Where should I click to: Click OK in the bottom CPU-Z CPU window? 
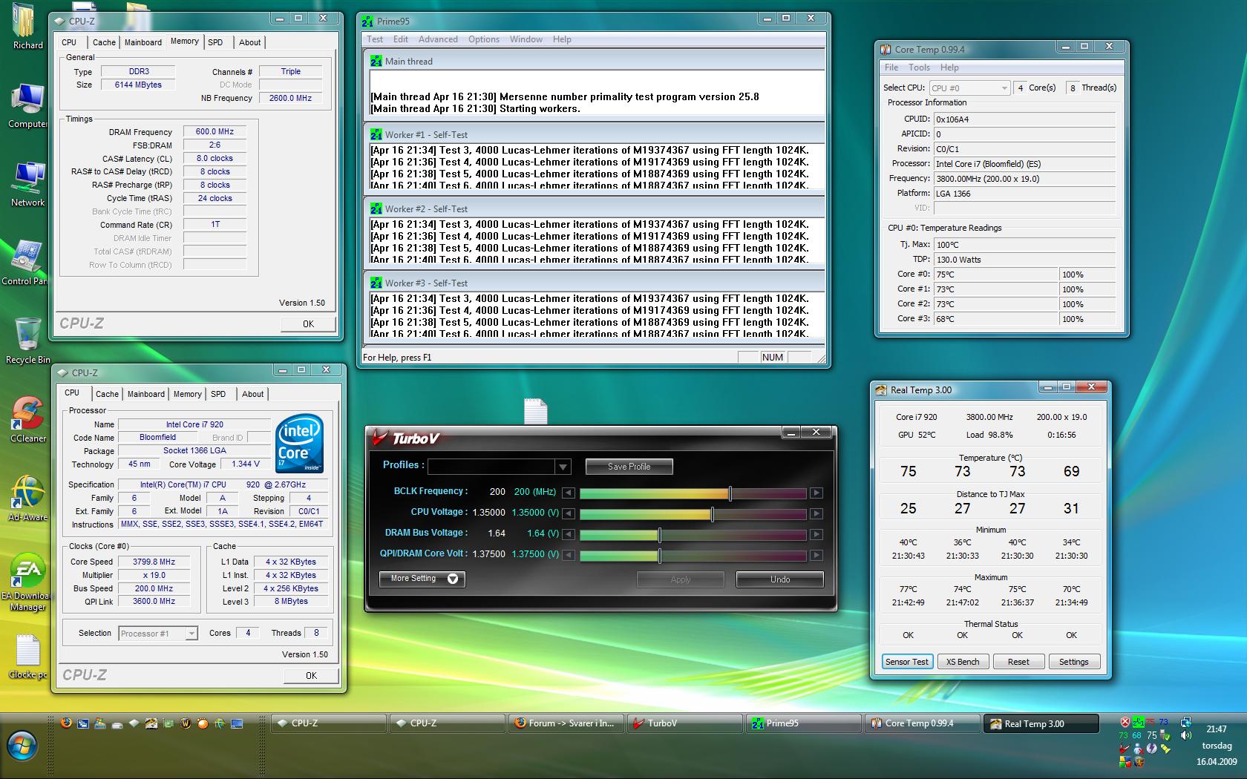click(x=311, y=676)
